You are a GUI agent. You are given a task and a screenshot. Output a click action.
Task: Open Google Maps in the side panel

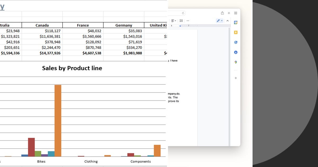[x=236, y=62]
